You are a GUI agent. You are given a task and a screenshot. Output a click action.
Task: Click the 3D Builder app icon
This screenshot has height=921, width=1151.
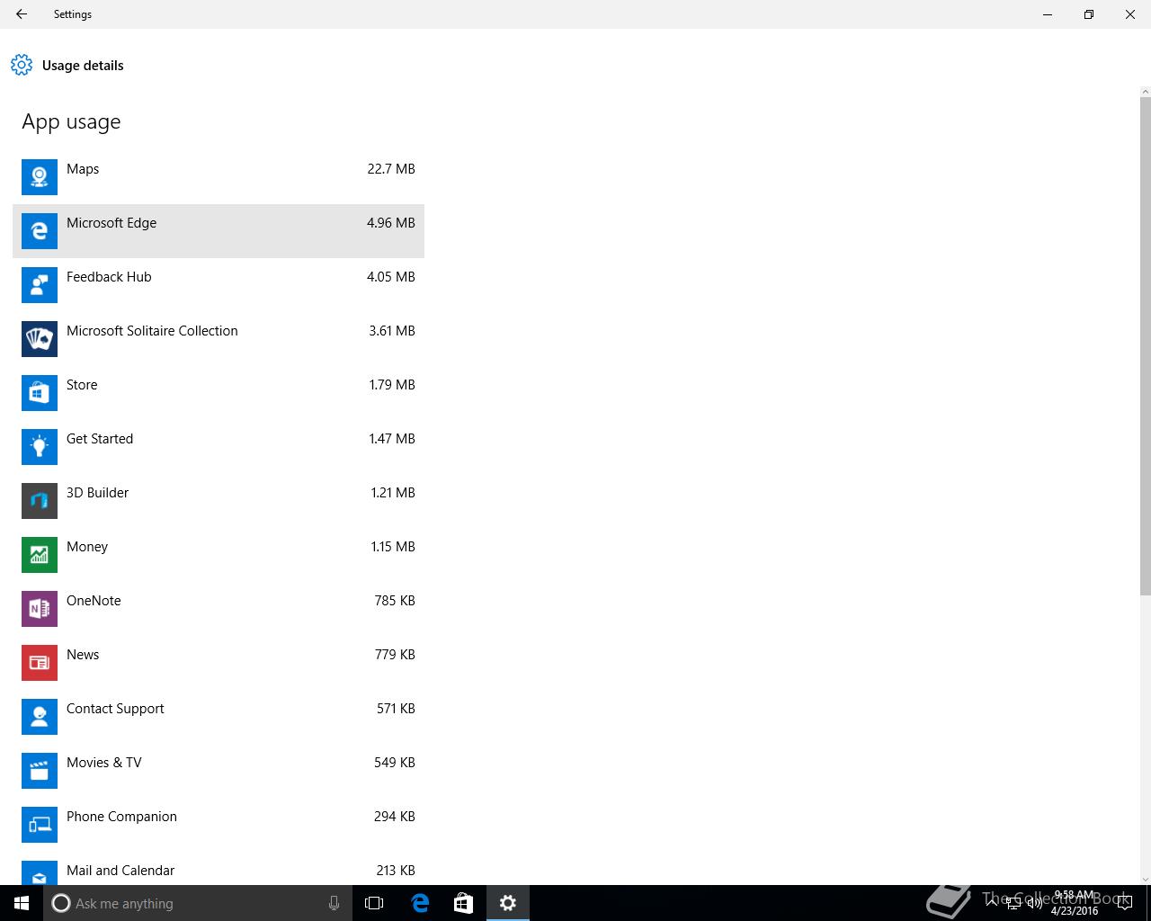coord(40,501)
